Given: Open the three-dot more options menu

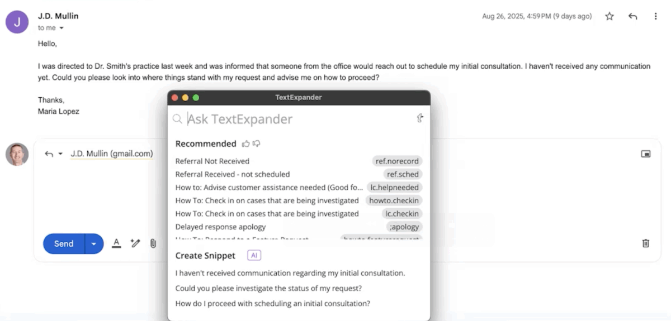Looking at the screenshot, I should [x=655, y=17].
